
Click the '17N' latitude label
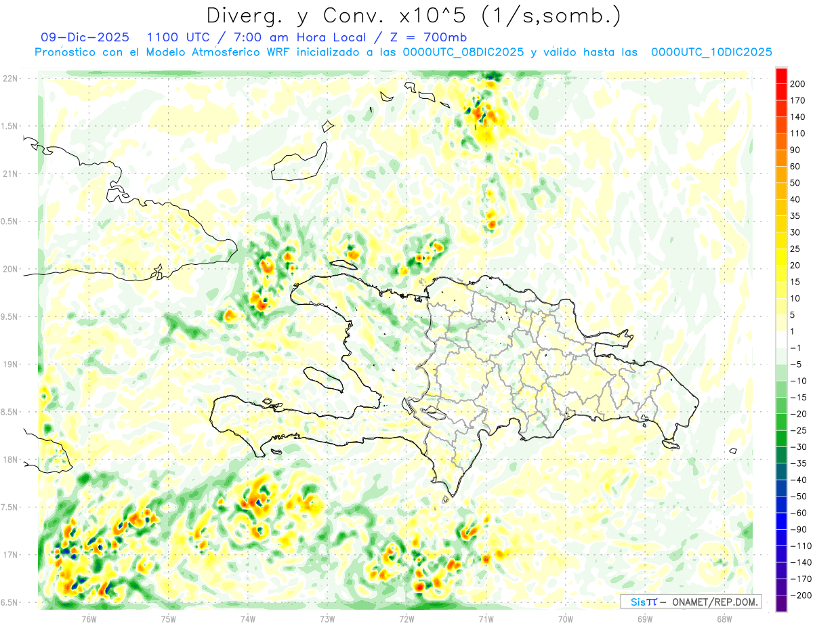[10, 555]
